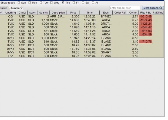Click the Quantity column header
The width and height of the screenshot is (168, 120).
(x=44, y=12)
